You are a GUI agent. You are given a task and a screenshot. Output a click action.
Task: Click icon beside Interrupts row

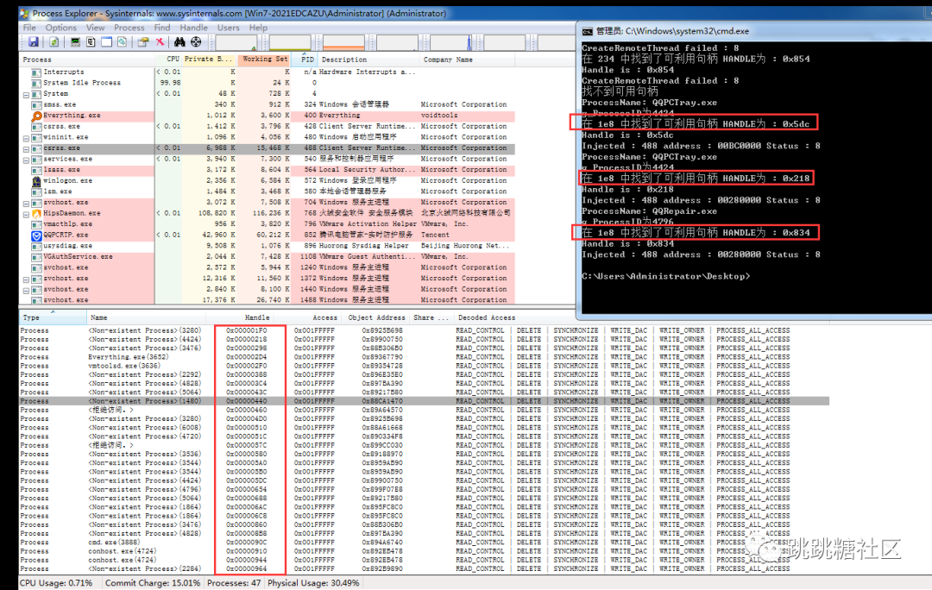(36, 72)
